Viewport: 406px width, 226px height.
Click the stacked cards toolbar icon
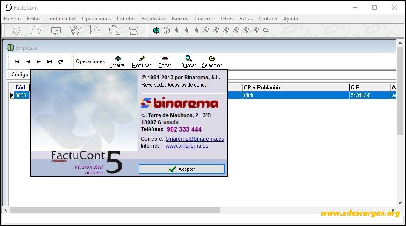(x=75, y=30)
